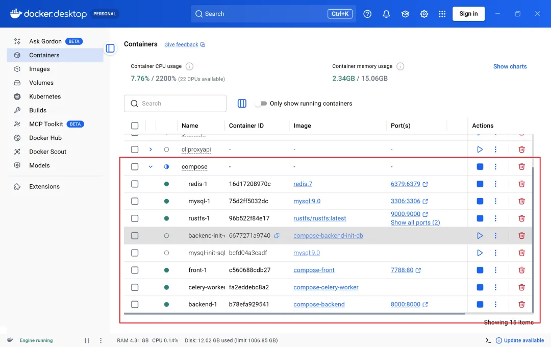Go to Volumes in sidebar

click(55, 83)
